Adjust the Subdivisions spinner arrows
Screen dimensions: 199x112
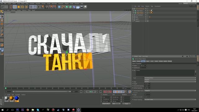click(x=146, y=68)
